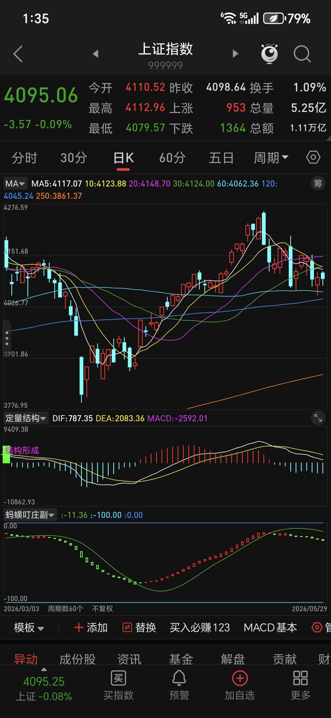
Task: Open the 成份股 tab
Action: pos(78,659)
